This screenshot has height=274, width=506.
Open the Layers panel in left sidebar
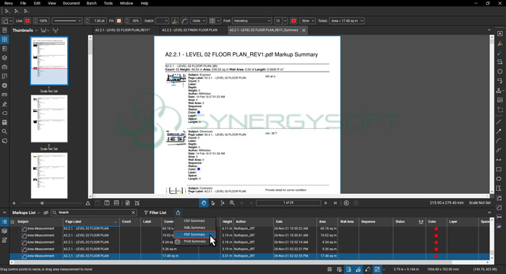4,58
